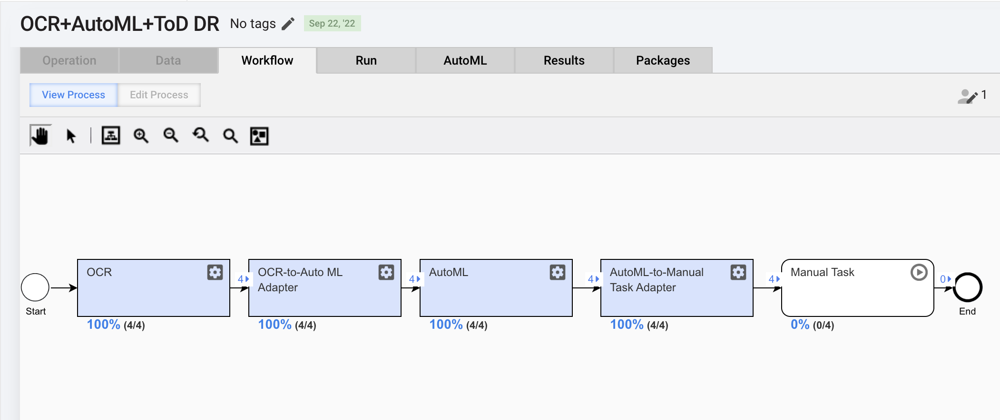Click 0% progress under Manual Task
The height and width of the screenshot is (420, 1000).
tap(800, 325)
